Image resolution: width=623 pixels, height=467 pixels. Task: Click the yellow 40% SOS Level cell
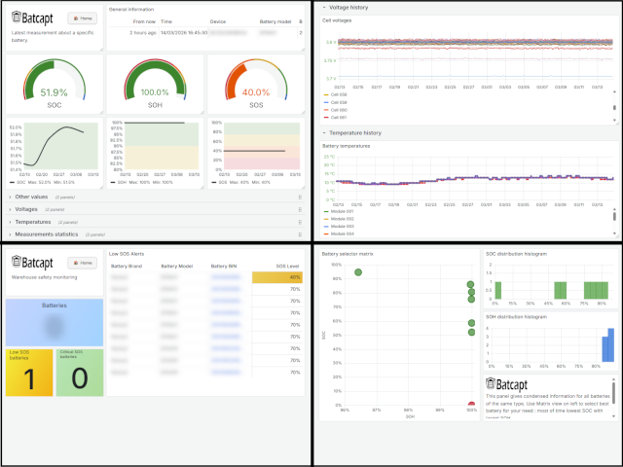tap(278, 277)
